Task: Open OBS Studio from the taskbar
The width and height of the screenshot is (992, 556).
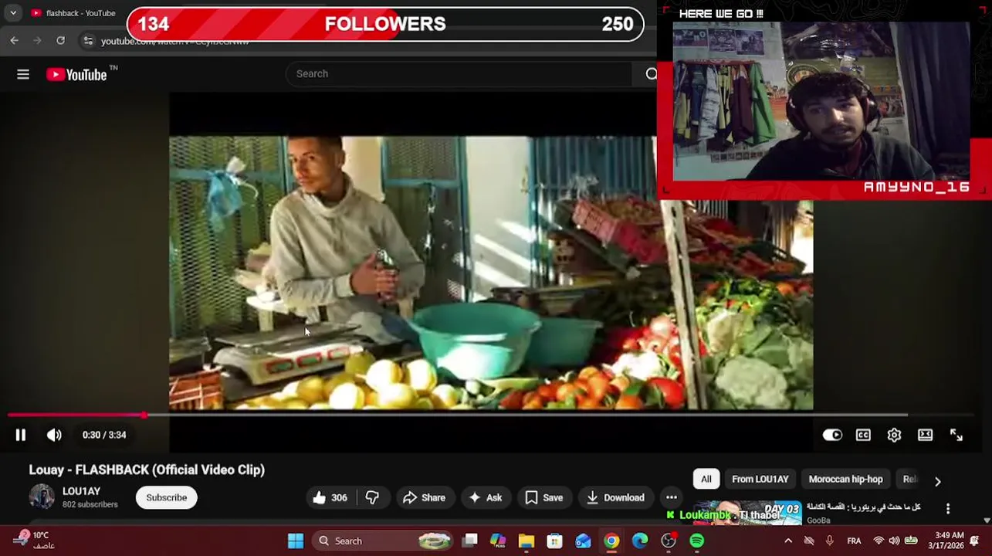Action: (669, 541)
